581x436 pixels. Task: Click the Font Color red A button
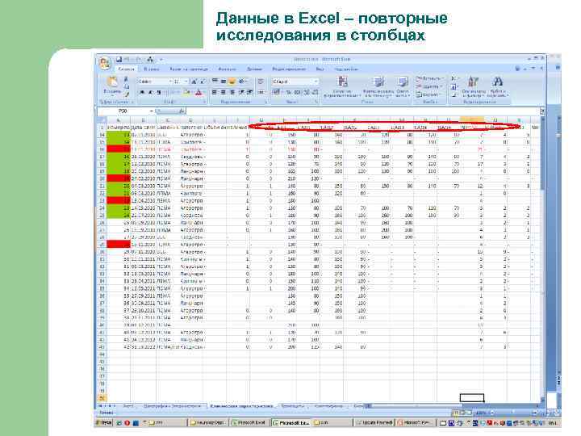tap(199, 92)
